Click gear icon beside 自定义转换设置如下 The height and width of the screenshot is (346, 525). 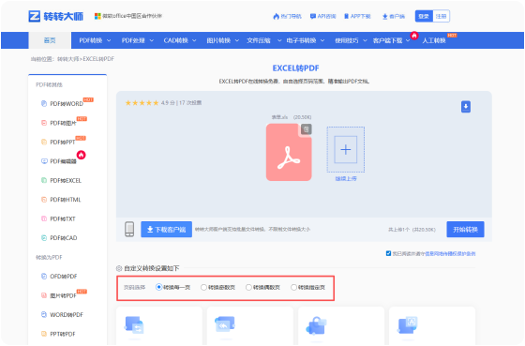pyautogui.click(x=119, y=268)
